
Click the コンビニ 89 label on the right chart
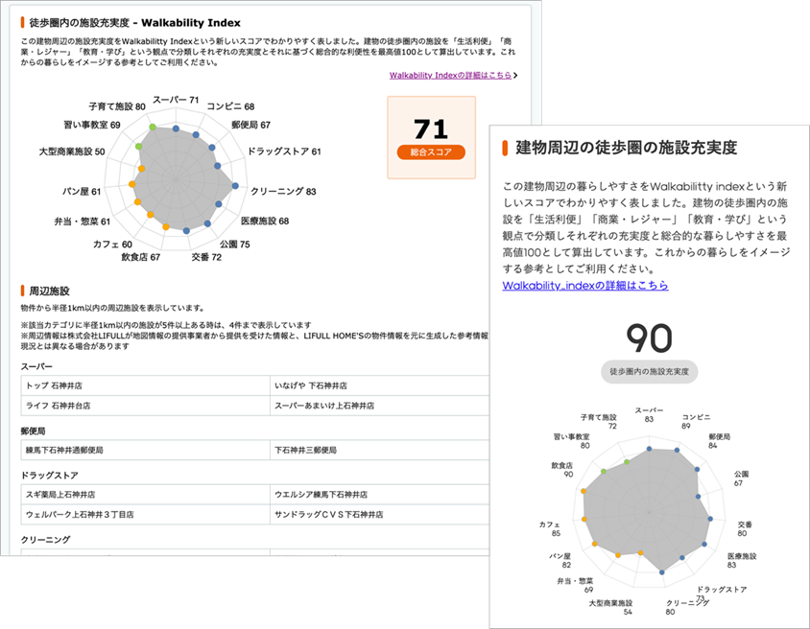pyautogui.click(x=696, y=422)
